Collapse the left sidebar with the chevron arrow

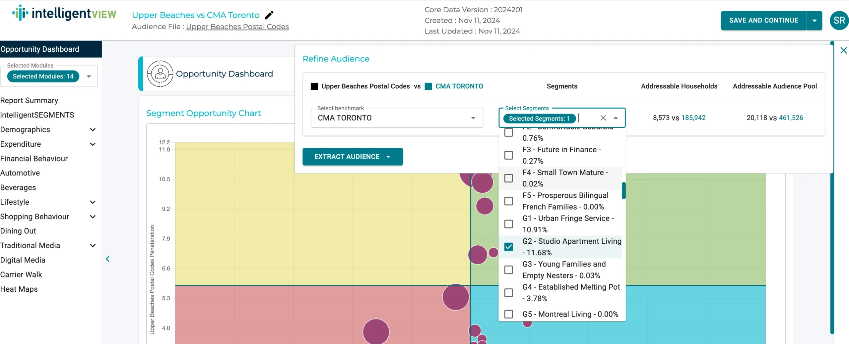tap(107, 259)
